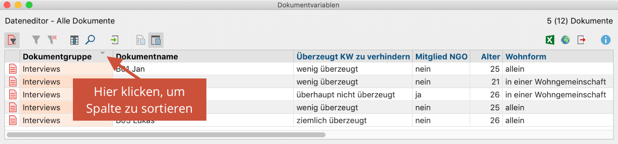Viewport: 618px width, 144px height.
Task: Click the import data green arrow icon
Action: coord(115,40)
